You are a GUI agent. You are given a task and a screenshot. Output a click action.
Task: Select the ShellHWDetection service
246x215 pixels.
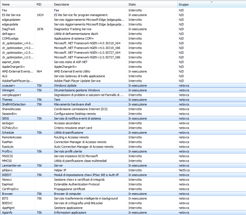[x=14, y=105]
